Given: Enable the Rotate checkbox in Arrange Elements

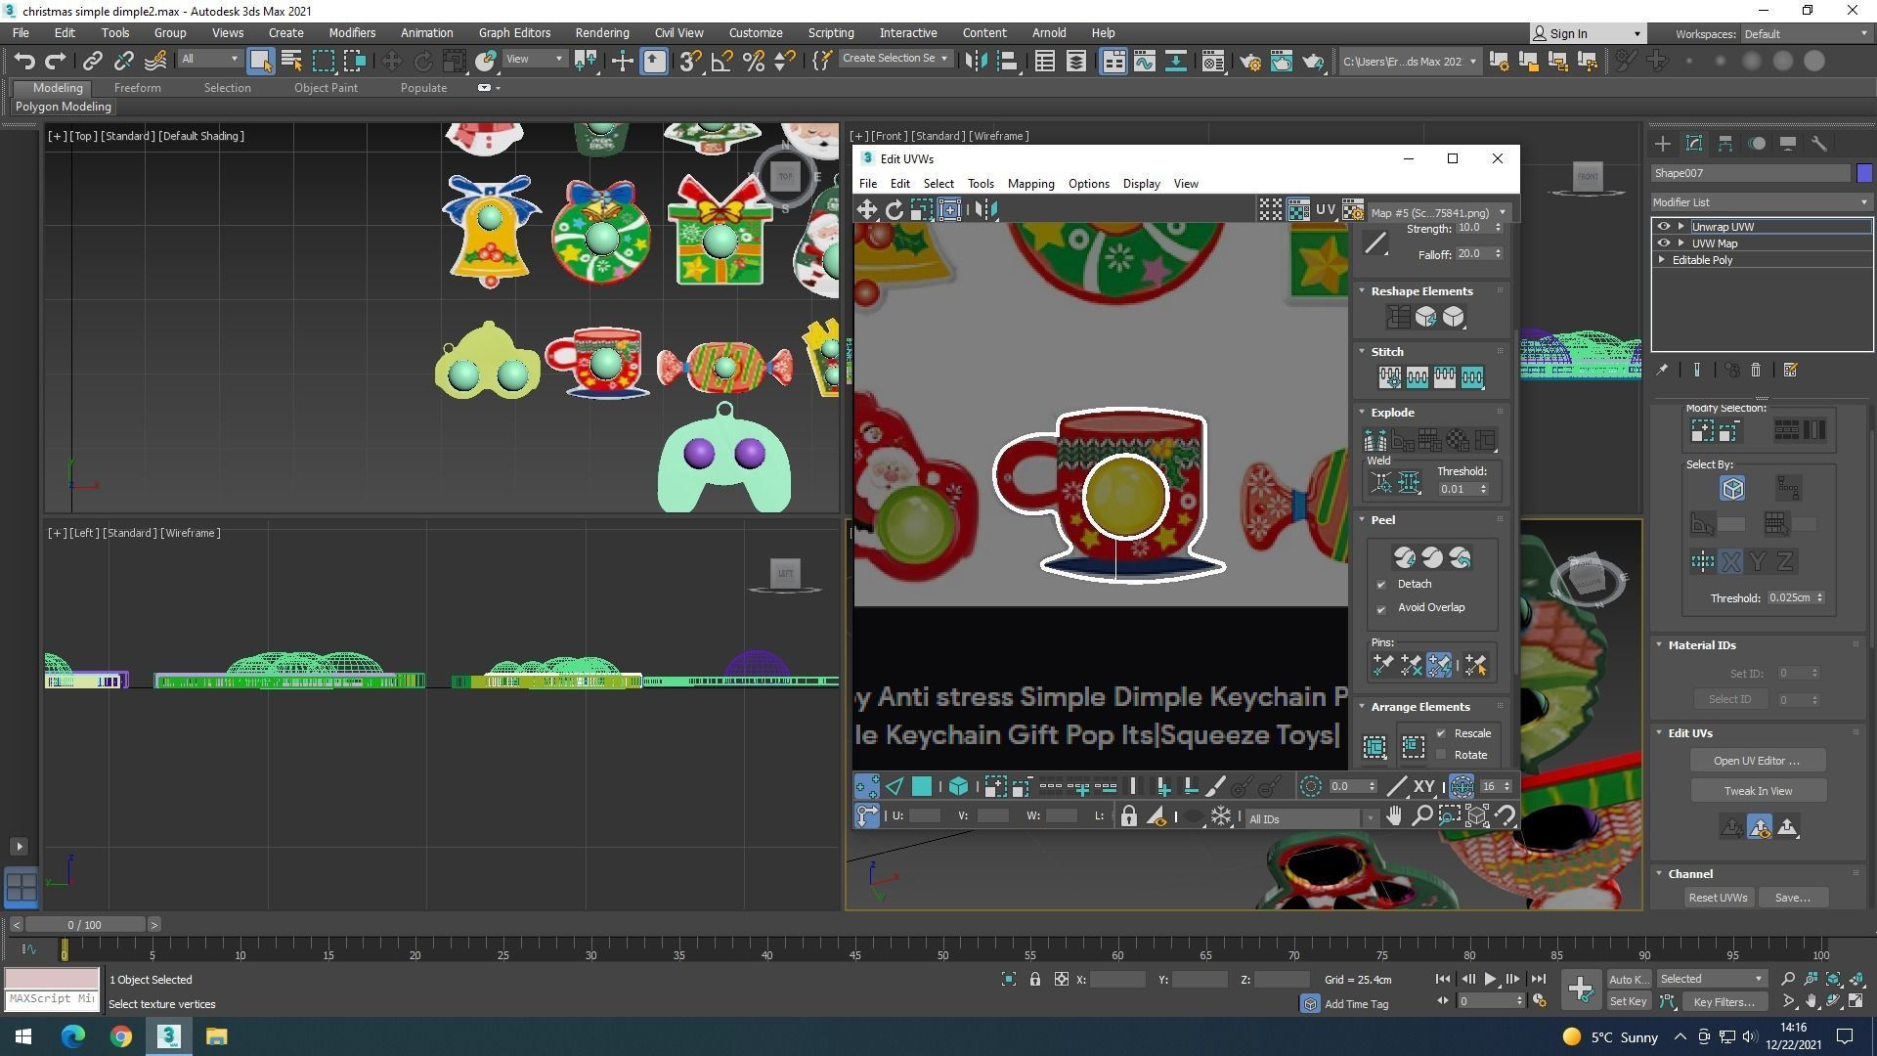Looking at the screenshot, I should tap(1441, 755).
